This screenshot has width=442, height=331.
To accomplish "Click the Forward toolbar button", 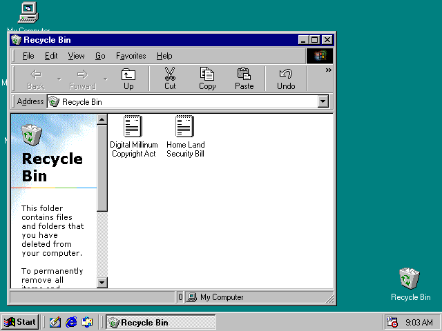I will pyautogui.click(x=82, y=79).
